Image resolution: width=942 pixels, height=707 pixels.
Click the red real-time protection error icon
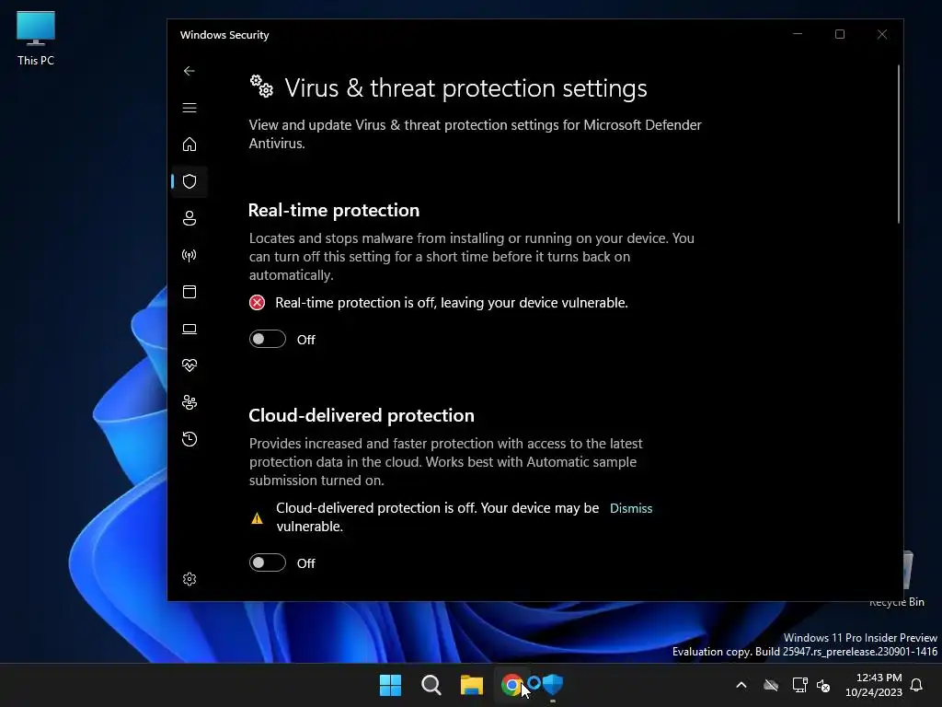tap(258, 302)
